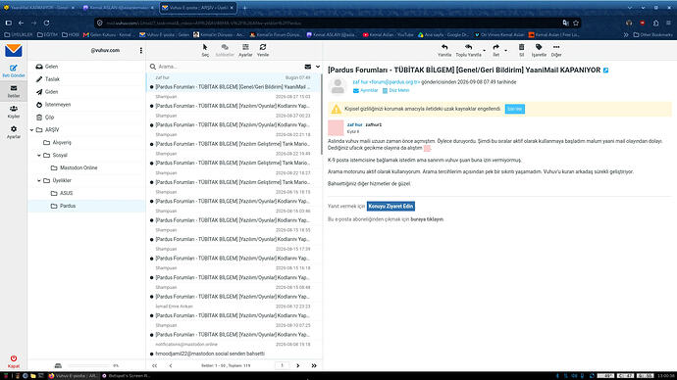Open message in new window icon beside subject
The height and width of the screenshot is (380, 677).
click(x=605, y=70)
